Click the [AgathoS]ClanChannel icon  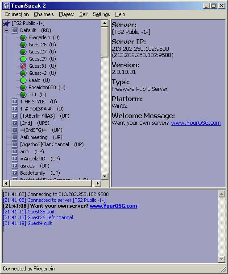(x=15, y=144)
